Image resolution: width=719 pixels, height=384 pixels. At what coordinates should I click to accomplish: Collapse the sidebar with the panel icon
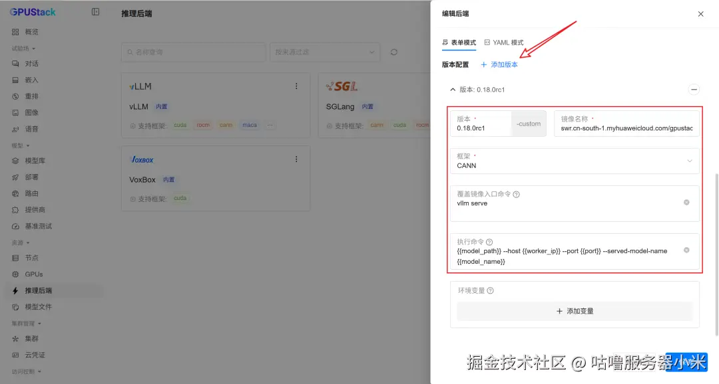(x=95, y=12)
